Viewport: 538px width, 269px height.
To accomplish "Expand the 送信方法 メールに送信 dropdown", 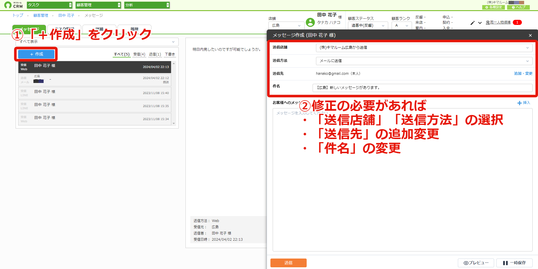I will [424, 61].
